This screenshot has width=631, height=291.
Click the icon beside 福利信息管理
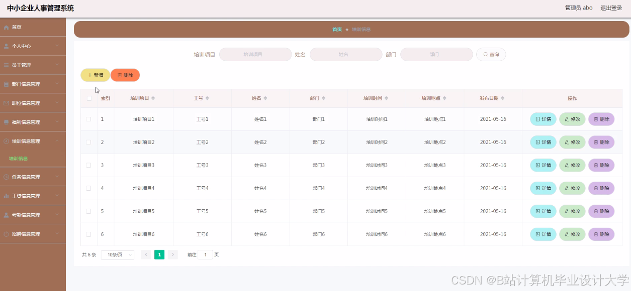pyautogui.click(x=7, y=122)
